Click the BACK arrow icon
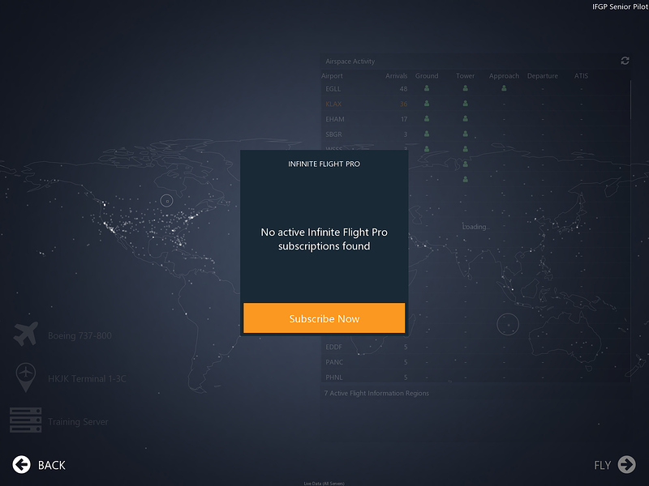This screenshot has height=486, width=649. pyautogui.click(x=22, y=465)
